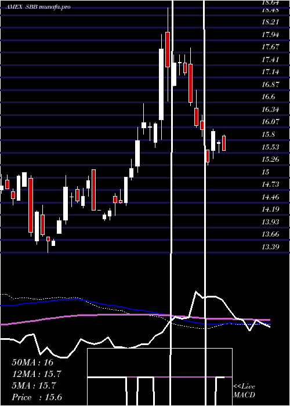Select the 16.34 price axis label
Image resolution: width=290 pixels, height=406 pixels.
(271, 110)
